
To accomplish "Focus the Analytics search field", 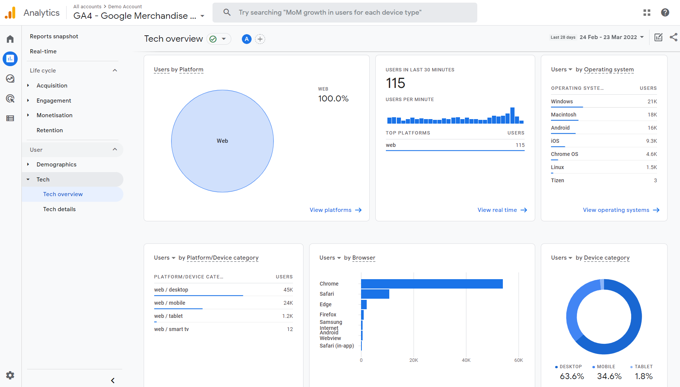I will pyautogui.click(x=345, y=12).
